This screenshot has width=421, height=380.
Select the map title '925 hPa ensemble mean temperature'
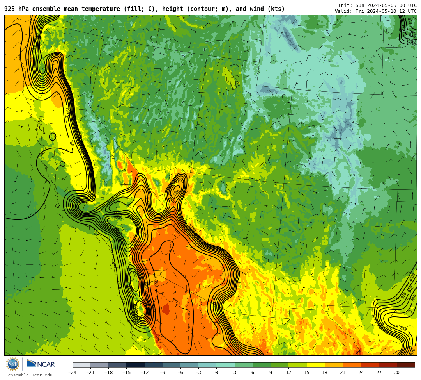(x=62, y=9)
